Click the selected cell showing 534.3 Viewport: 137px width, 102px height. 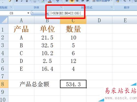point(73,84)
